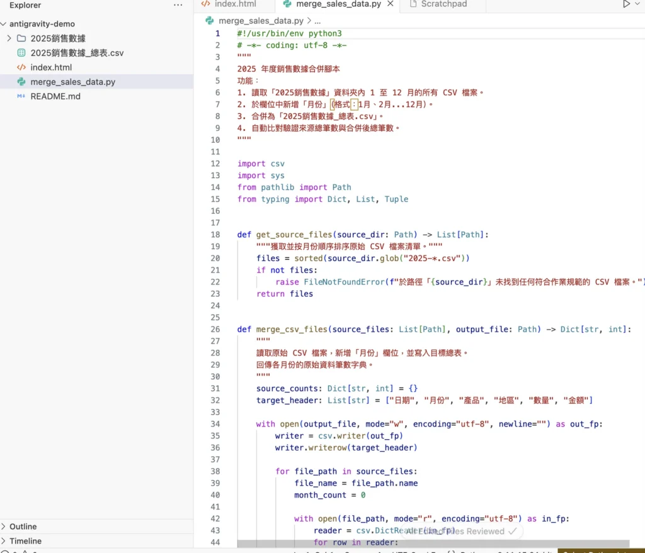This screenshot has width=645, height=553.
Task: Run the Python file with play button
Action: point(626,4)
